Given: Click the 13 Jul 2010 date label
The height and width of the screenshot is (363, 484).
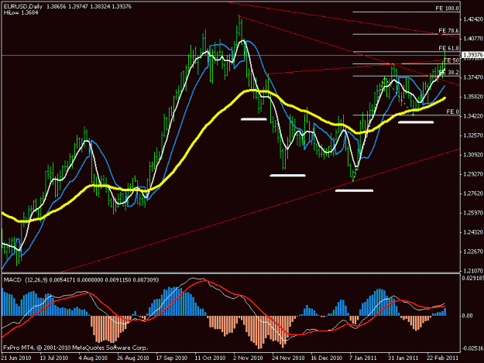Looking at the screenshot, I should [x=54, y=358].
